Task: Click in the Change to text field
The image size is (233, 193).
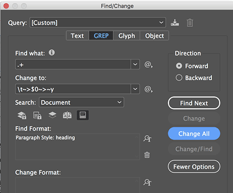Action: coord(73,89)
